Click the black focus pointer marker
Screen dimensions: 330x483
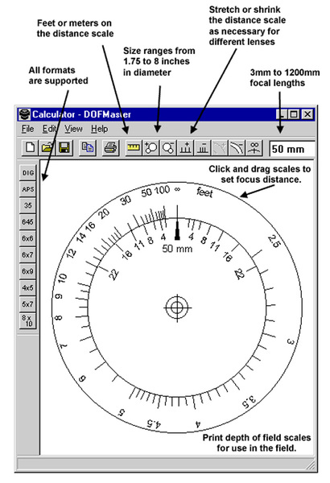click(177, 231)
